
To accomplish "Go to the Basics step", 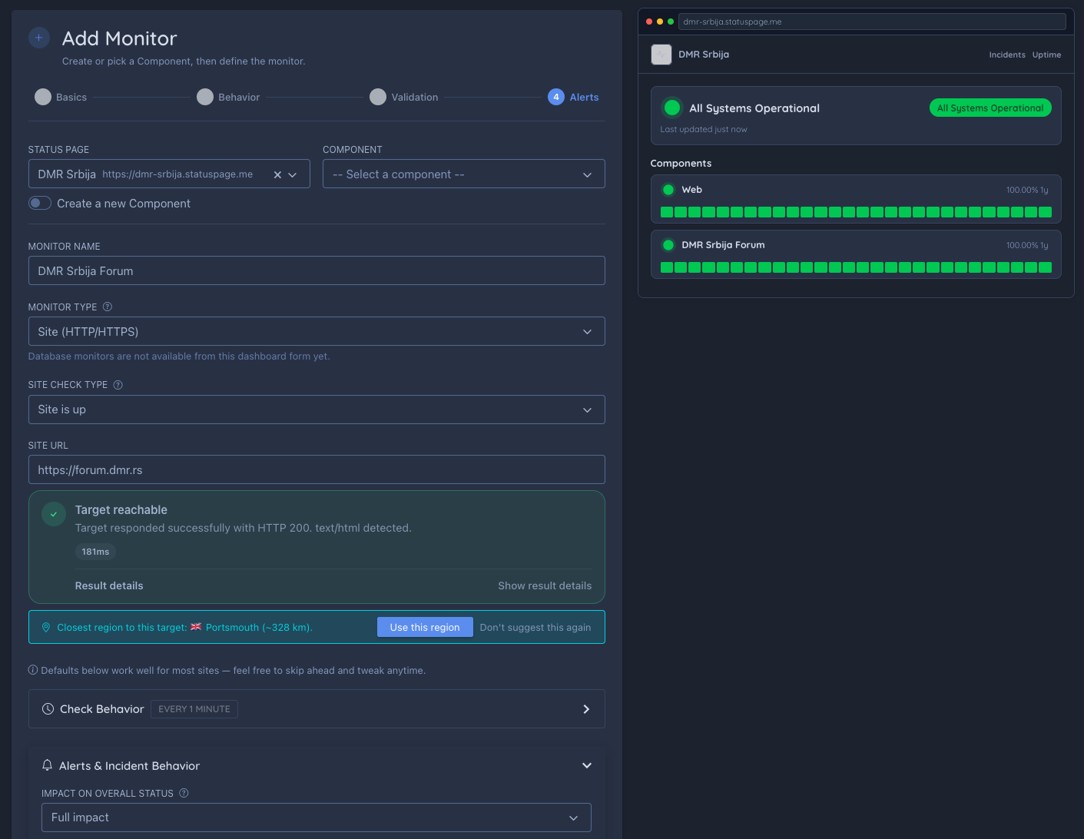I will pyautogui.click(x=61, y=97).
